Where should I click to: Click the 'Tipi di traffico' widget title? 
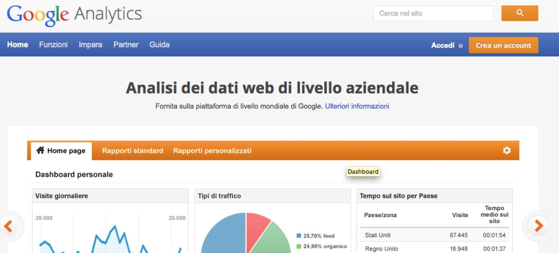(x=219, y=196)
